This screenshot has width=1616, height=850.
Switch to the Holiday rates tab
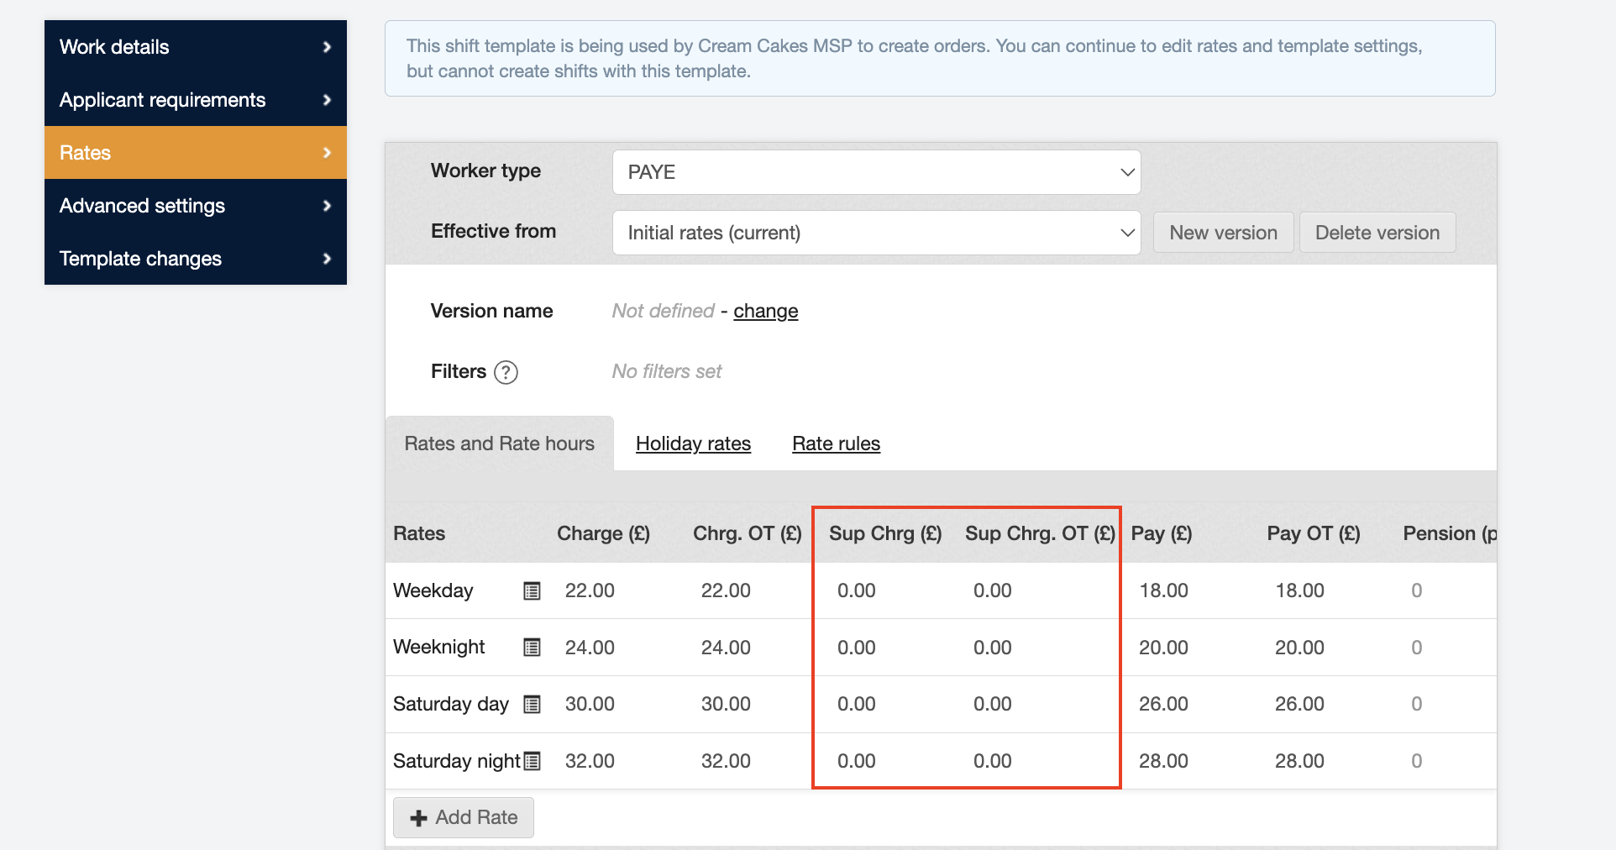click(693, 443)
